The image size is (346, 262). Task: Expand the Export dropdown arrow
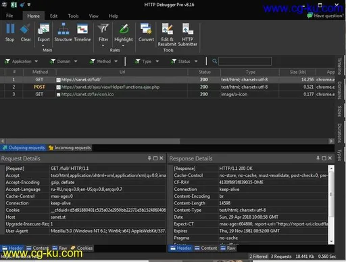click(x=43, y=45)
